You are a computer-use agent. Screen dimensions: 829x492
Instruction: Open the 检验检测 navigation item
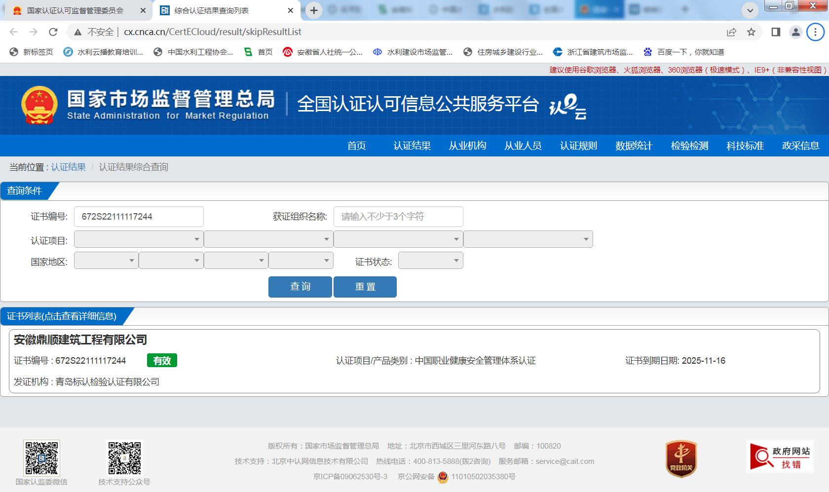(x=689, y=146)
